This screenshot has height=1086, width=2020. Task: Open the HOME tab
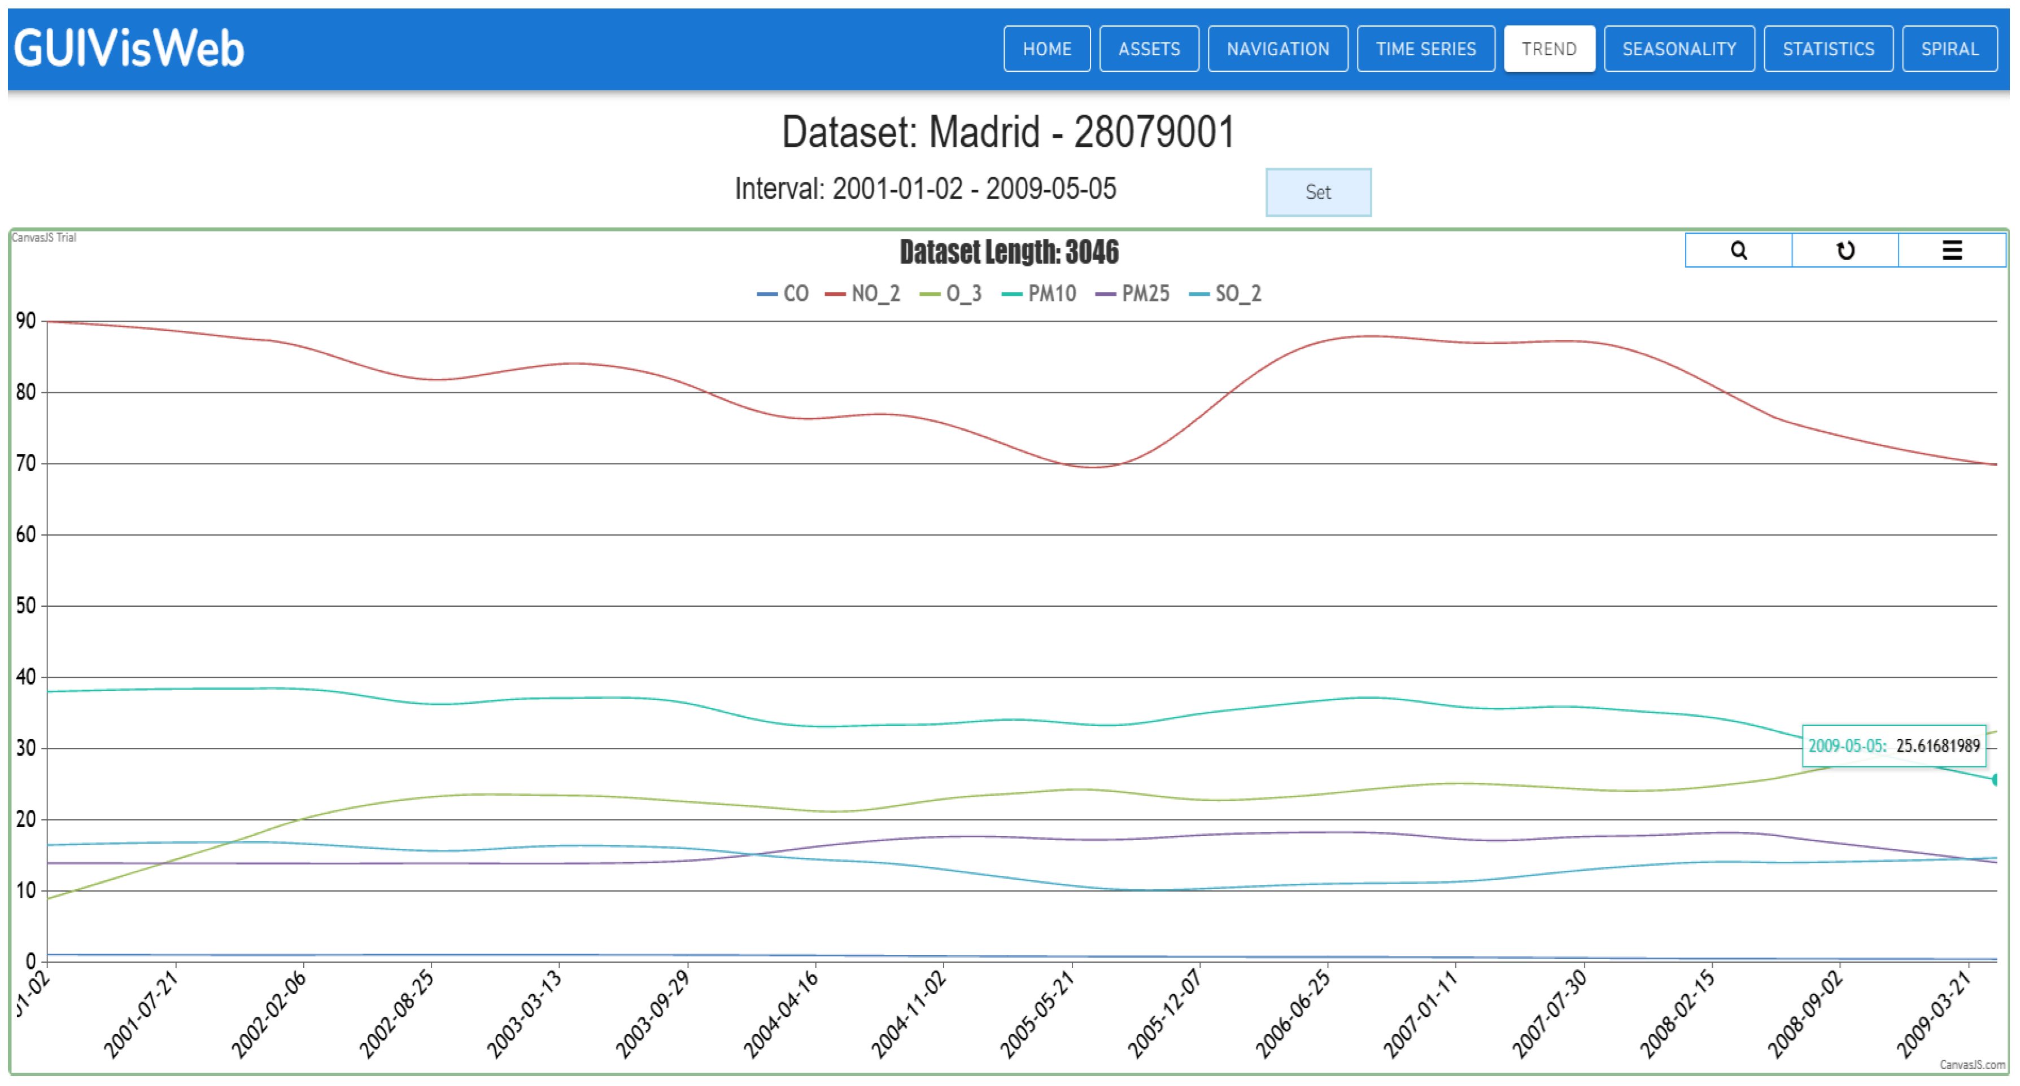1047,49
